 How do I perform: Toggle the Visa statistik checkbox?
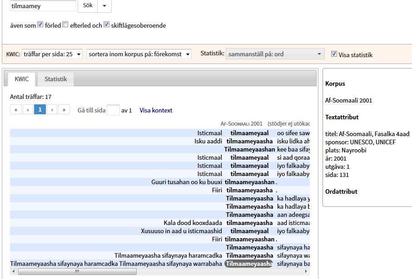(x=334, y=54)
